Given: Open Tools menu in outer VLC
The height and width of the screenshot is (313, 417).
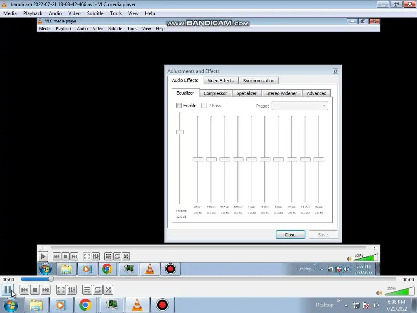Looking at the screenshot, I should click(116, 13).
